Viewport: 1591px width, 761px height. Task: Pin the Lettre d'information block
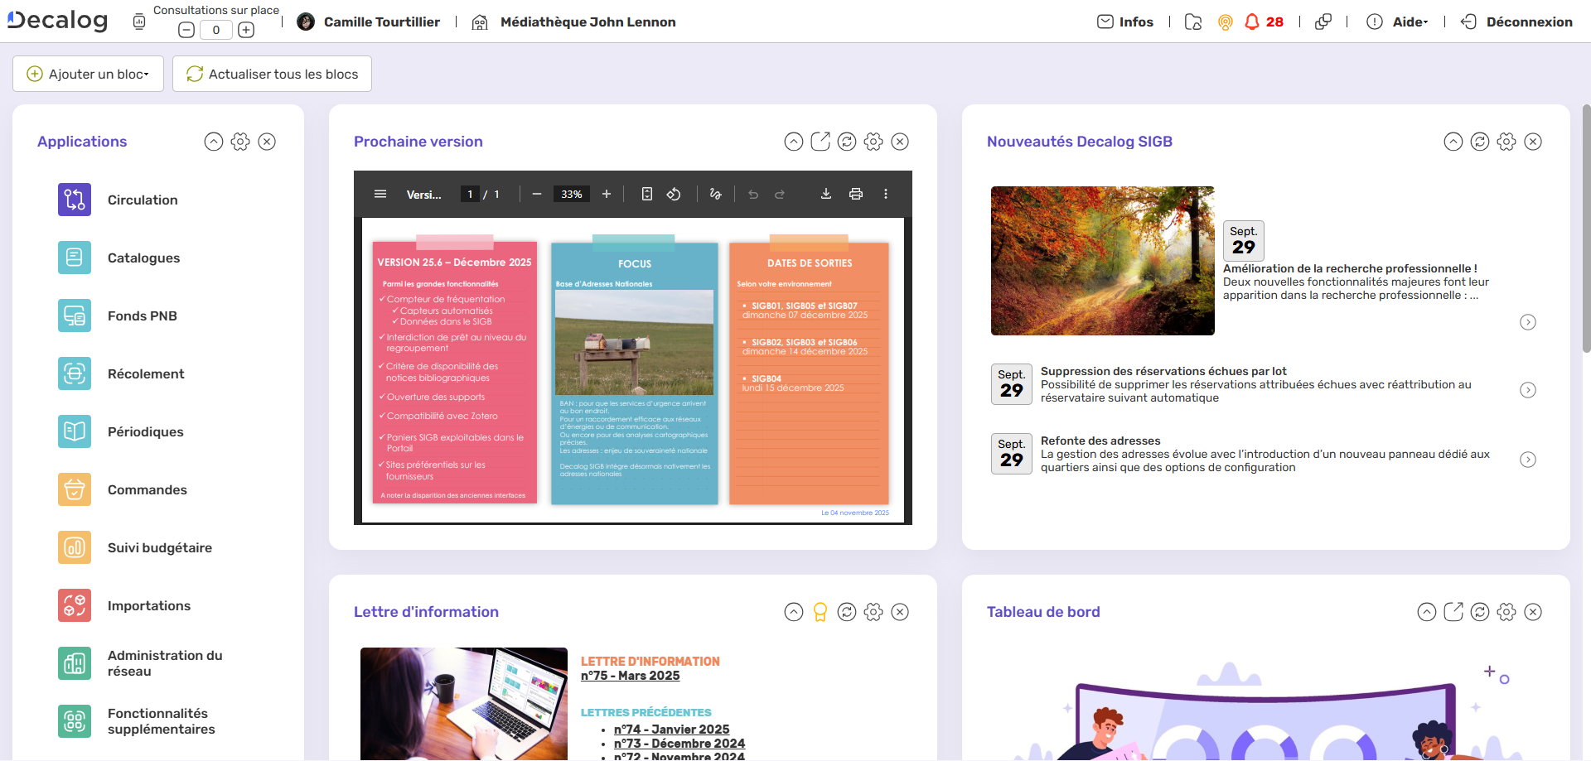pos(819,612)
